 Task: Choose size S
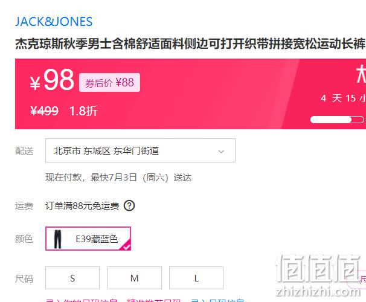[72, 278]
